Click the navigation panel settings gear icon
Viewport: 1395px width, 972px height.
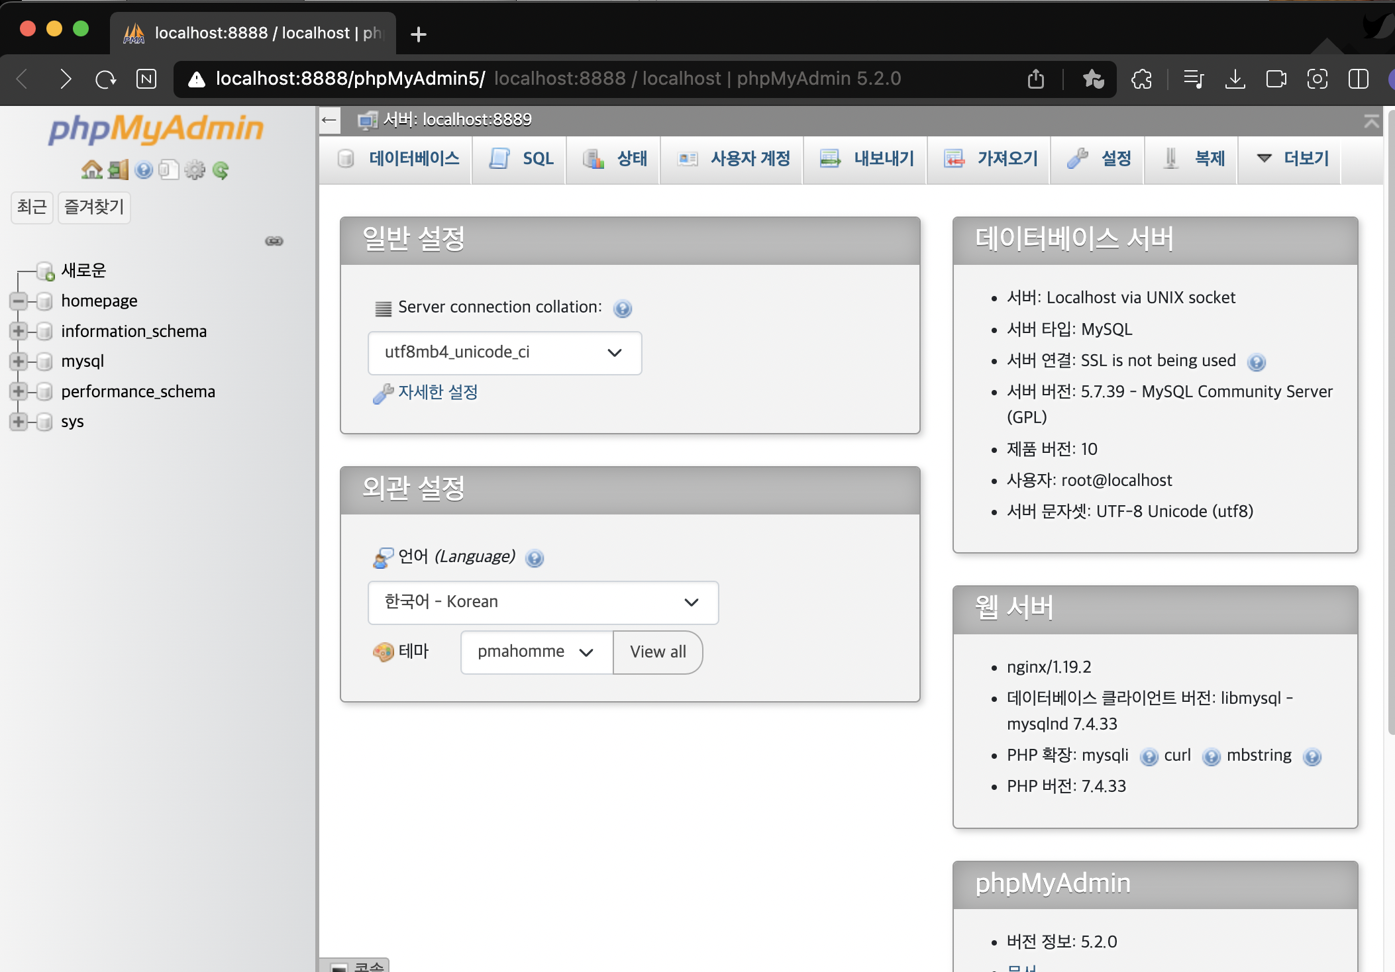pyautogui.click(x=195, y=170)
